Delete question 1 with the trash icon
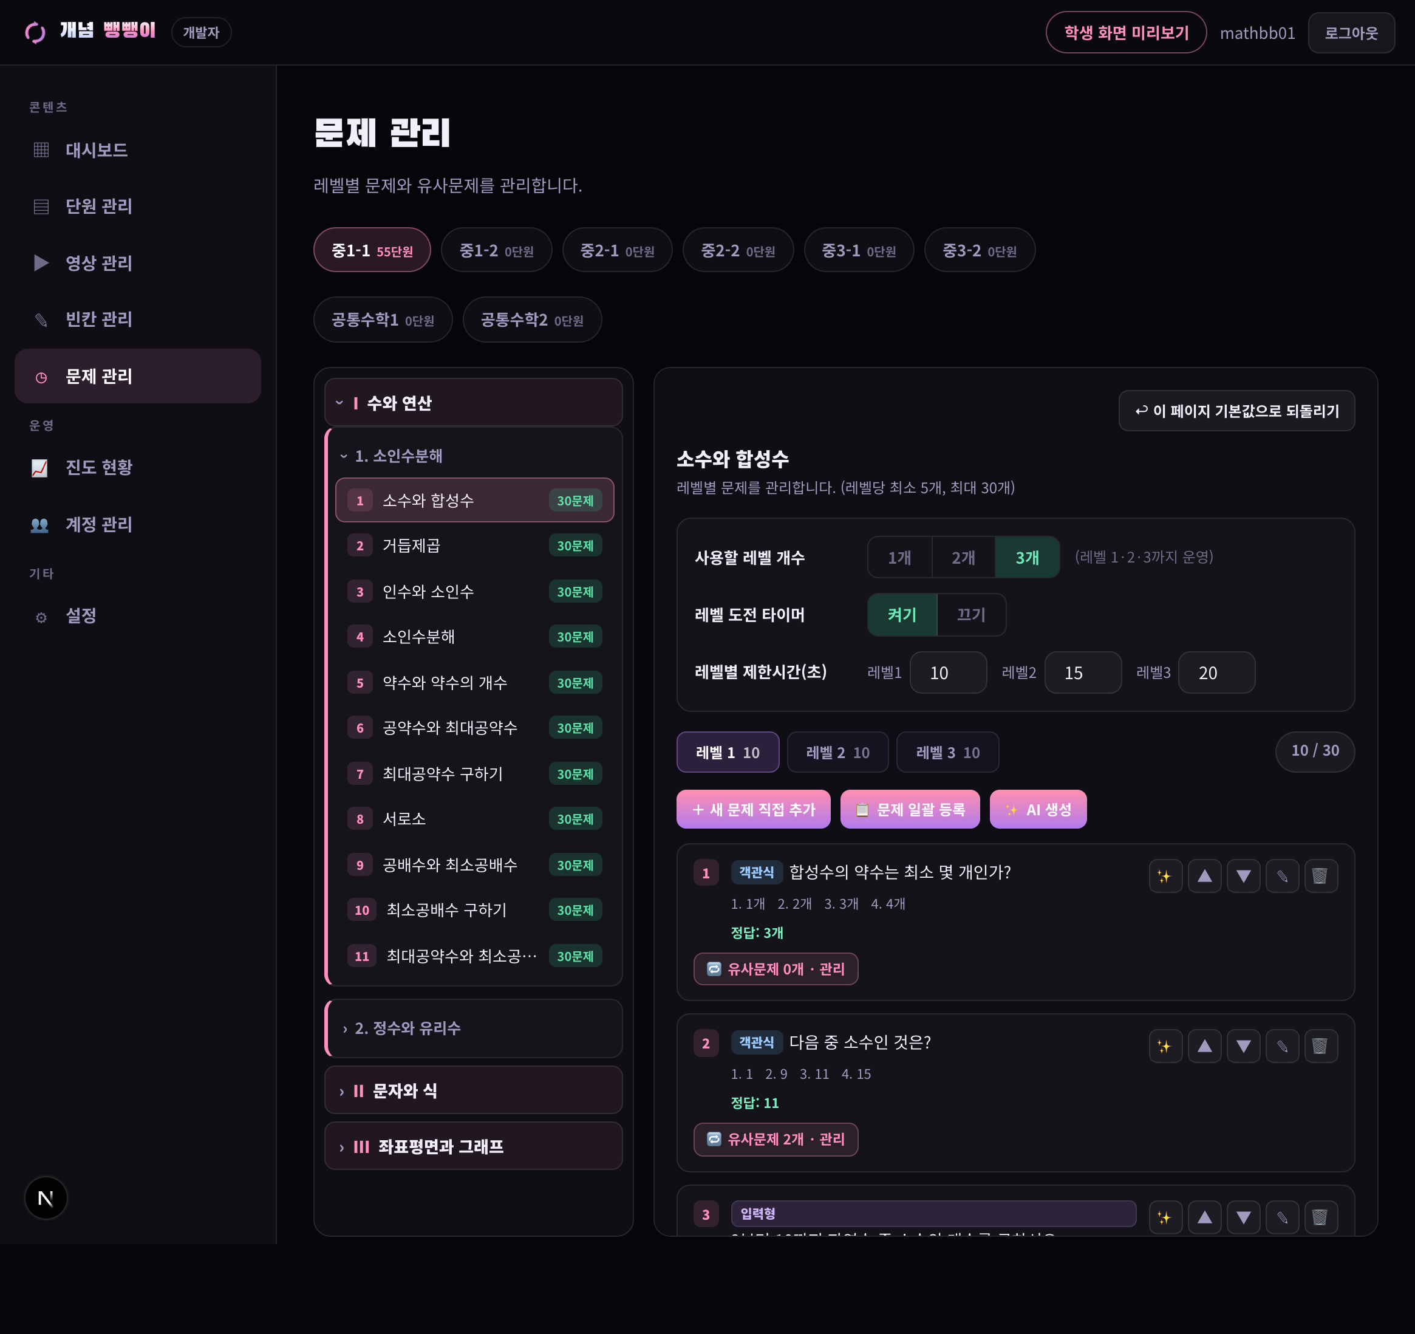Image resolution: width=1415 pixels, height=1334 pixels. (1320, 875)
